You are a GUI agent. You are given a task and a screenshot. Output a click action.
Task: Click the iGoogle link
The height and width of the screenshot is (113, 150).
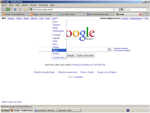125,18
